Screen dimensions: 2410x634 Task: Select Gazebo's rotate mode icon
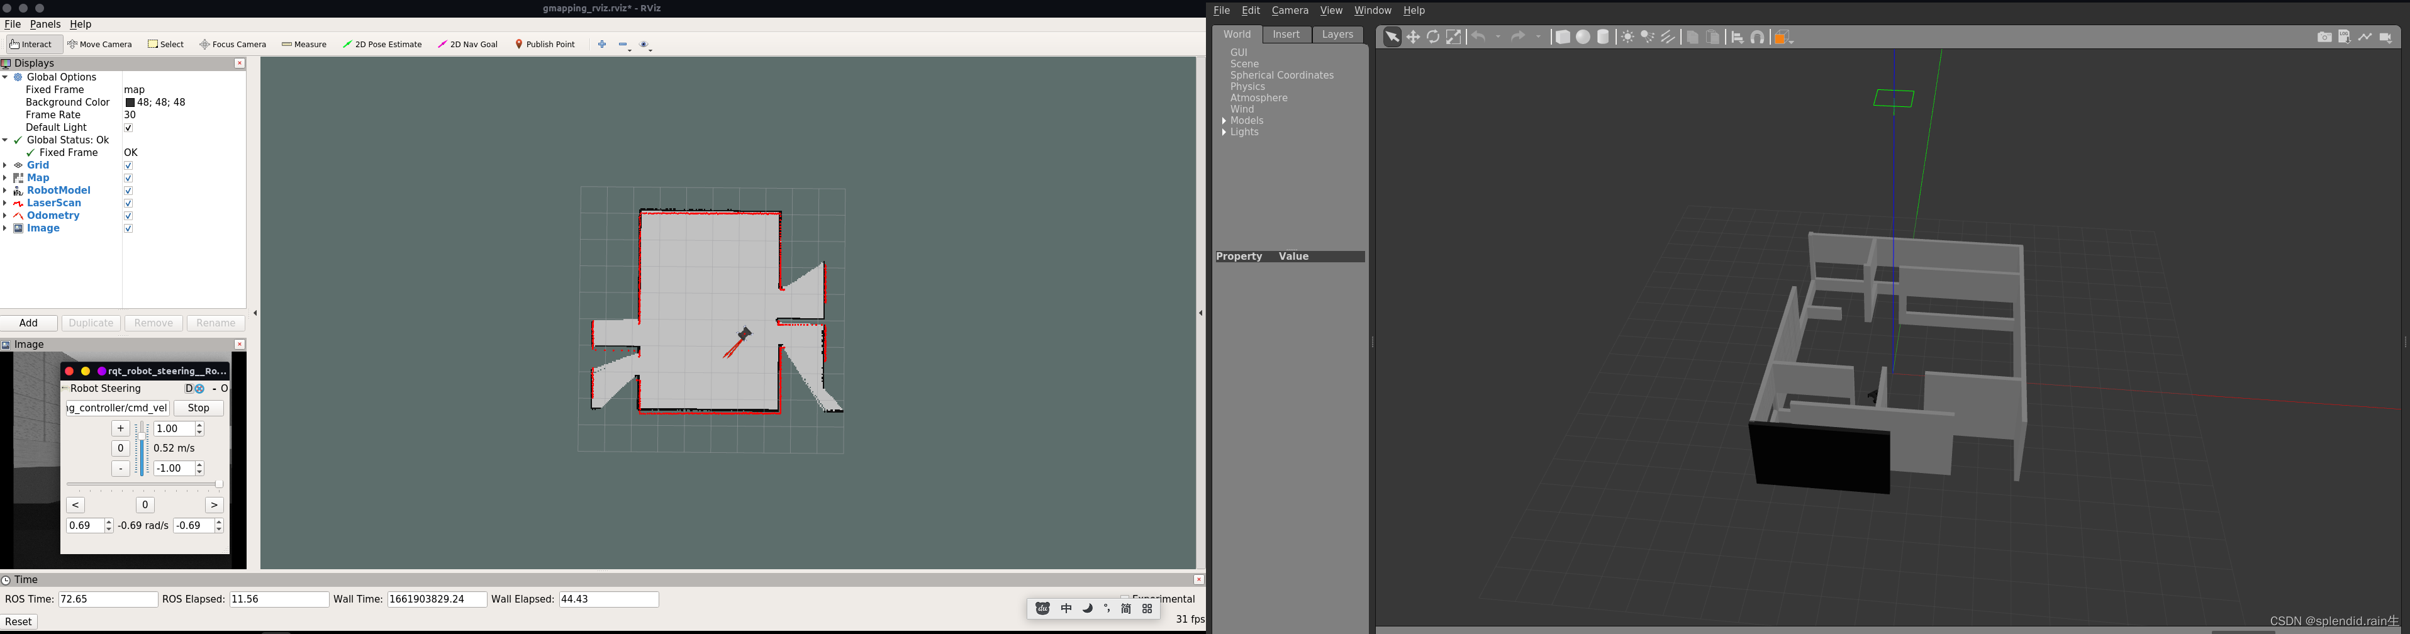click(1433, 36)
